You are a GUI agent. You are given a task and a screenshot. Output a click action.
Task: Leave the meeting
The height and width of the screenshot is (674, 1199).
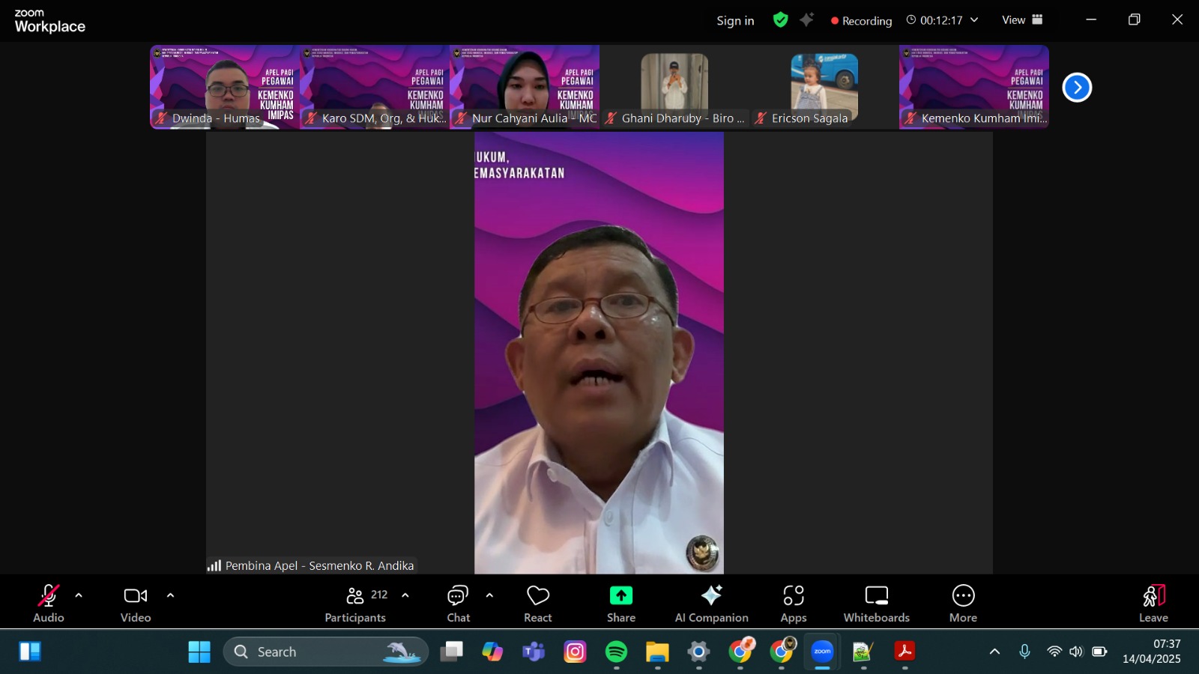[x=1153, y=603]
